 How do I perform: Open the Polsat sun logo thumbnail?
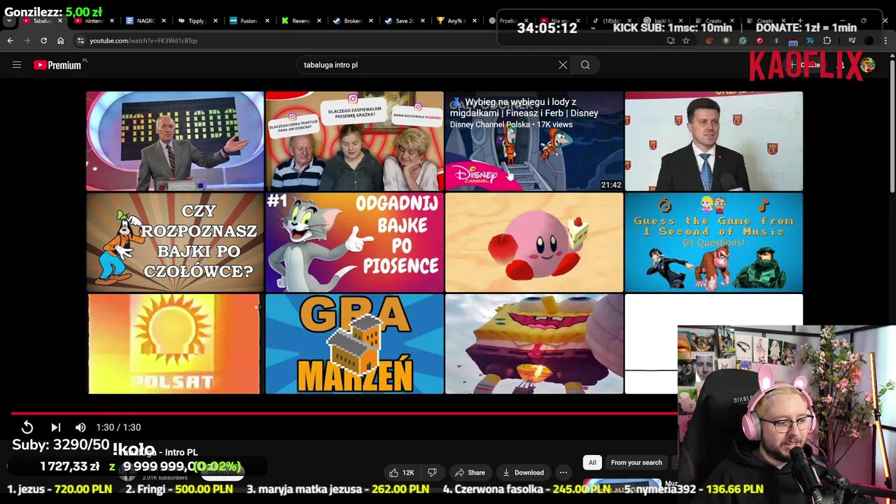[x=175, y=344]
